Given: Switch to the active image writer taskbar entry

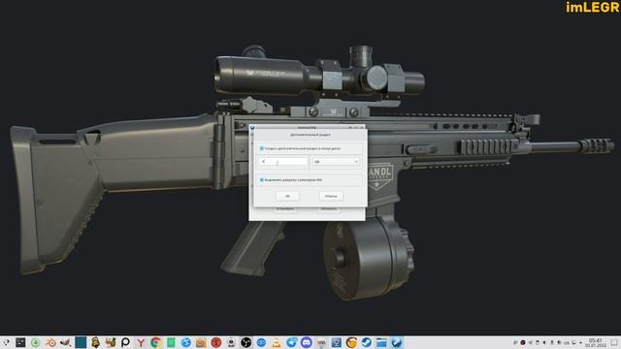Looking at the screenshot, I should [x=397, y=342].
